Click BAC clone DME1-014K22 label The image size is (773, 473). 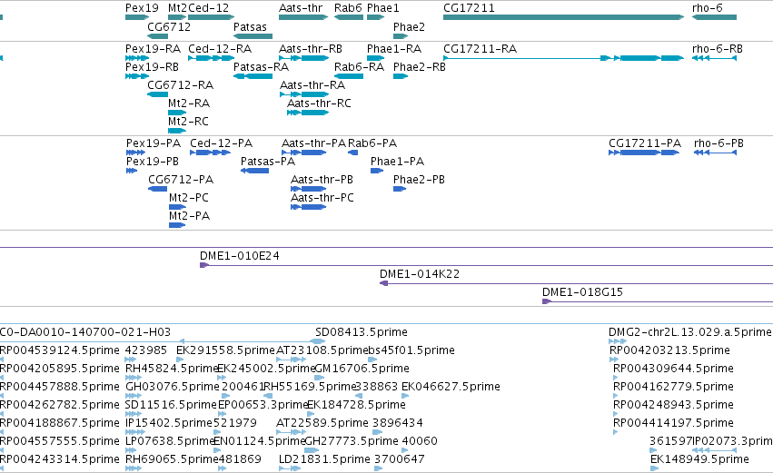tap(420, 274)
